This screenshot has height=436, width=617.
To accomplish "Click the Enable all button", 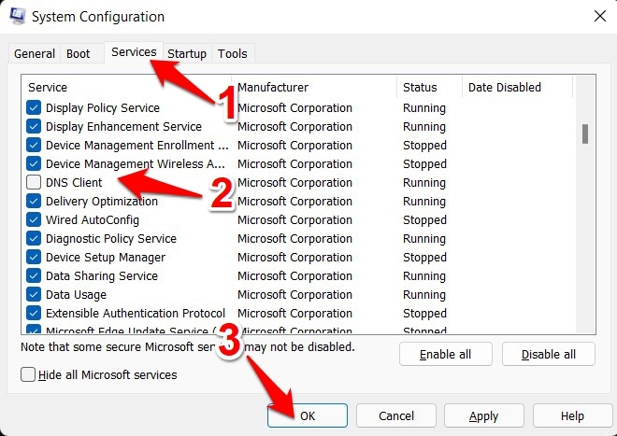I will tap(446, 355).
